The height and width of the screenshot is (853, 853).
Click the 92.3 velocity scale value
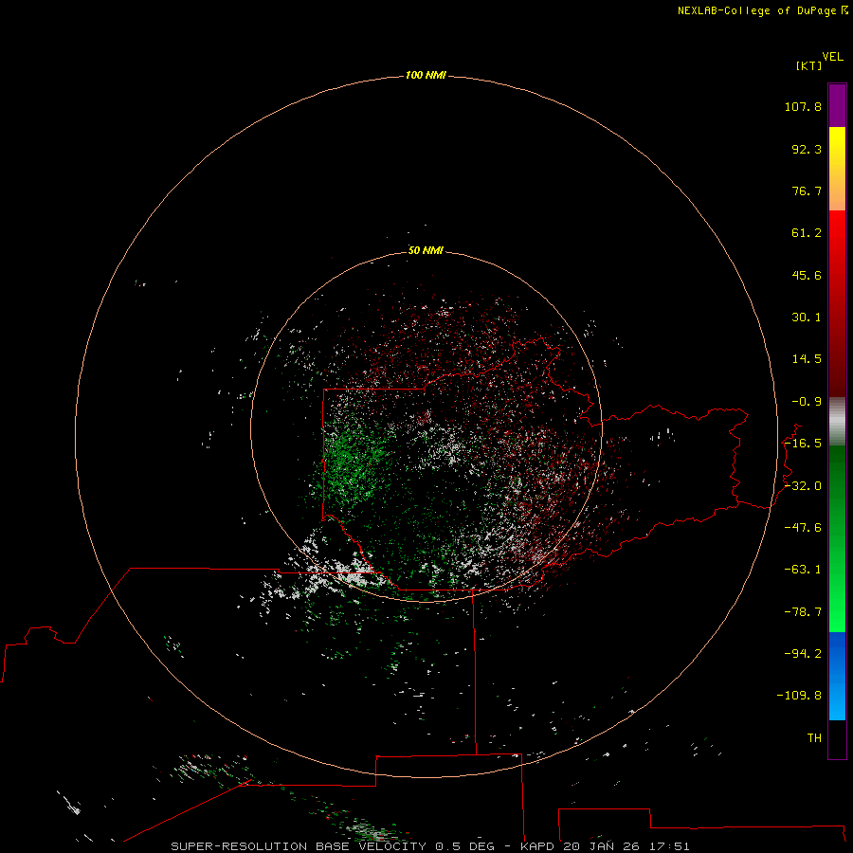tap(807, 149)
